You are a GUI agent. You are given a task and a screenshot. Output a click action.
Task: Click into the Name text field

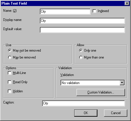(65, 11)
